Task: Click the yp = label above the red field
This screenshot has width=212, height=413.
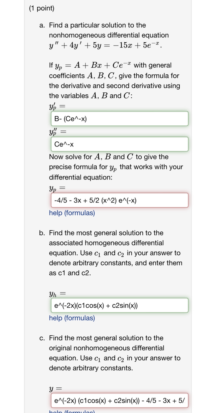Action: pyautogui.click(x=56, y=188)
